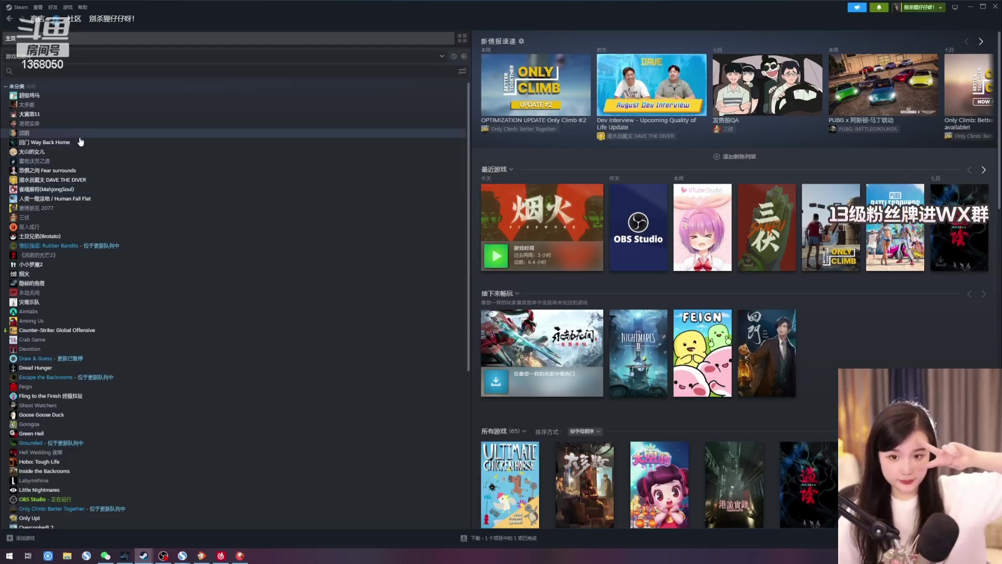The image size is (1002, 564).
Task: Open OBS Studio recent game tile
Action: [x=638, y=227]
